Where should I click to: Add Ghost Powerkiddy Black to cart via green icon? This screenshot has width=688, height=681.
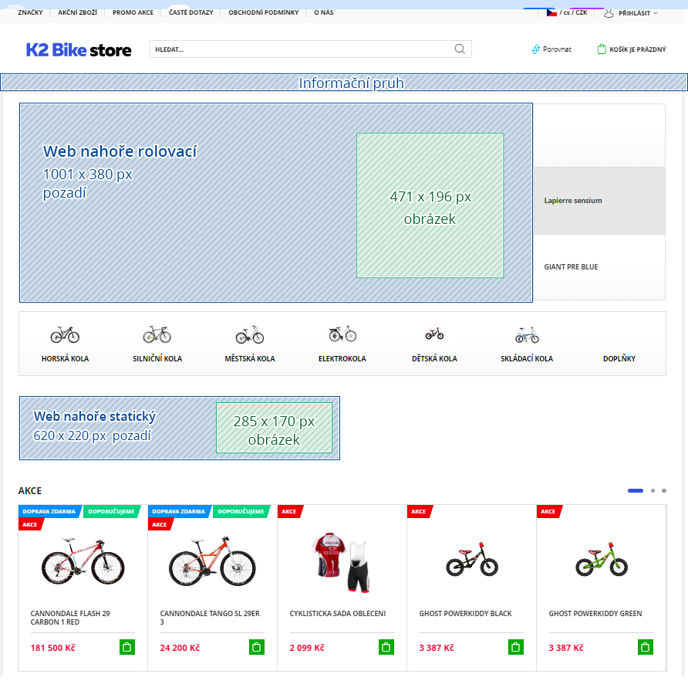[516, 647]
